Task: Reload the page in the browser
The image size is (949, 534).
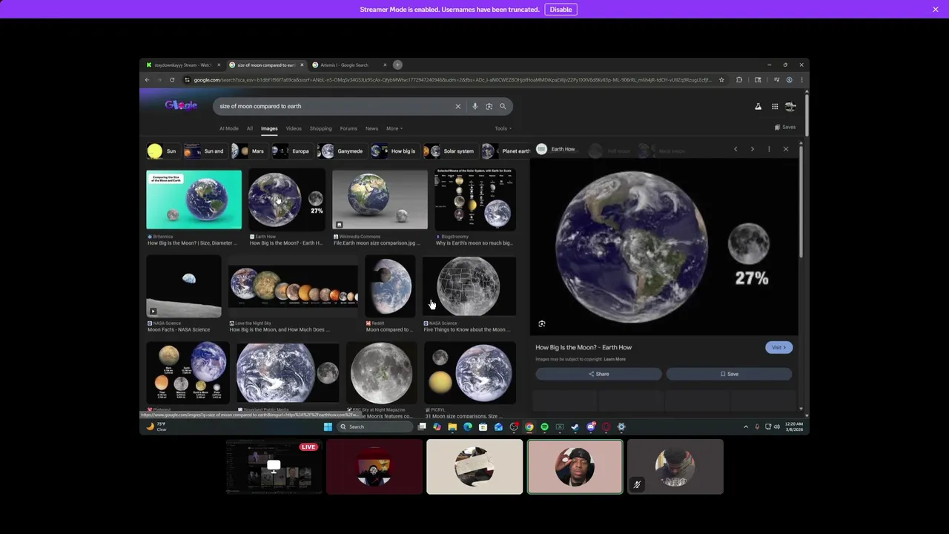Action: coord(172,80)
